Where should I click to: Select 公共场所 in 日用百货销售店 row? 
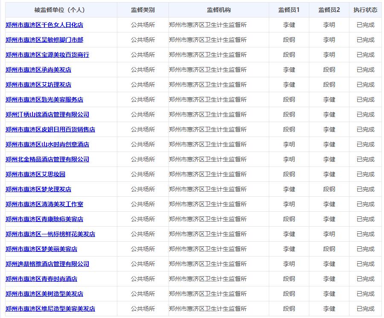[143, 129]
